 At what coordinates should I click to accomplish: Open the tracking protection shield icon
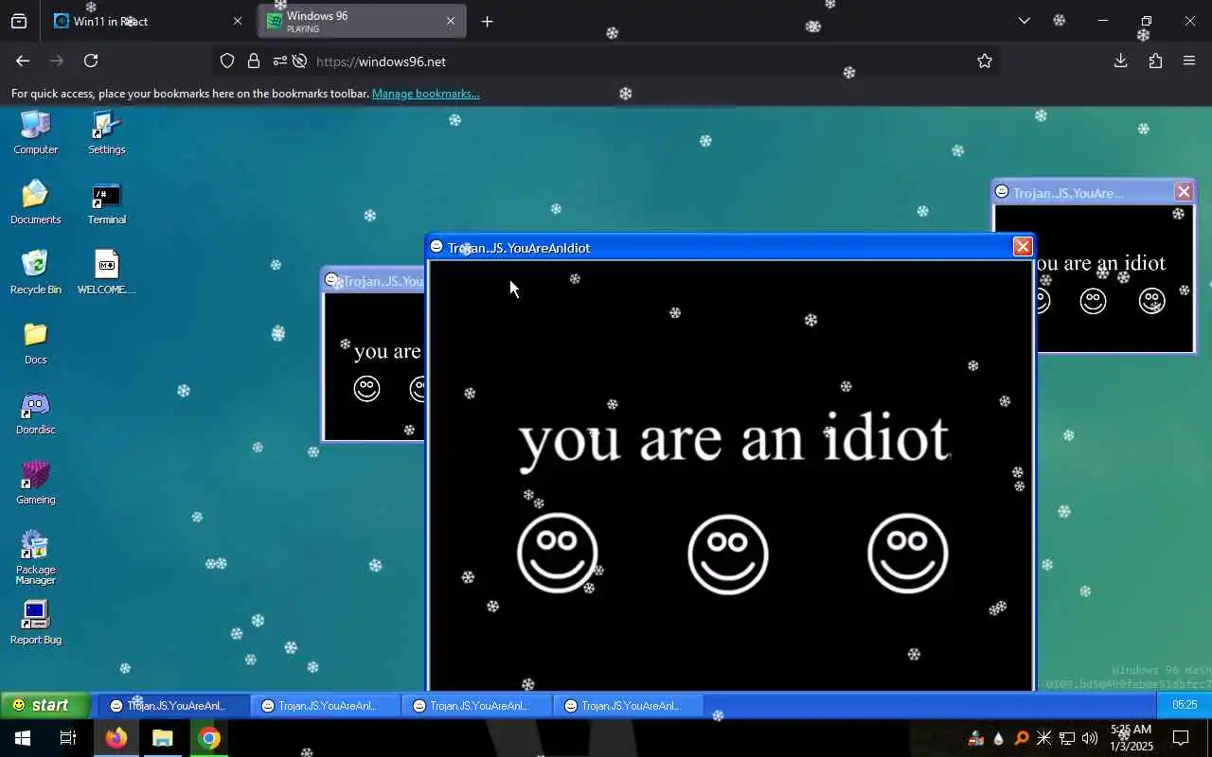click(227, 61)
